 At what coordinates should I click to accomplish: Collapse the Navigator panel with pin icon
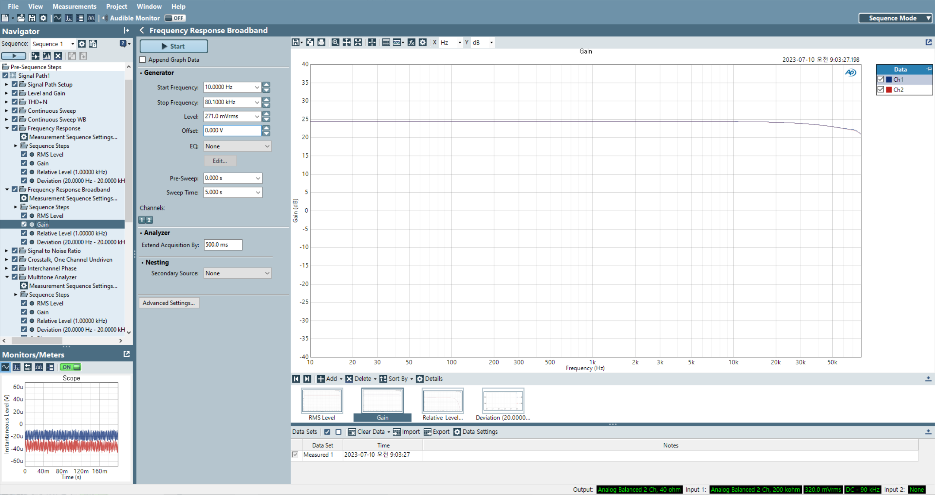pos(126,31)
